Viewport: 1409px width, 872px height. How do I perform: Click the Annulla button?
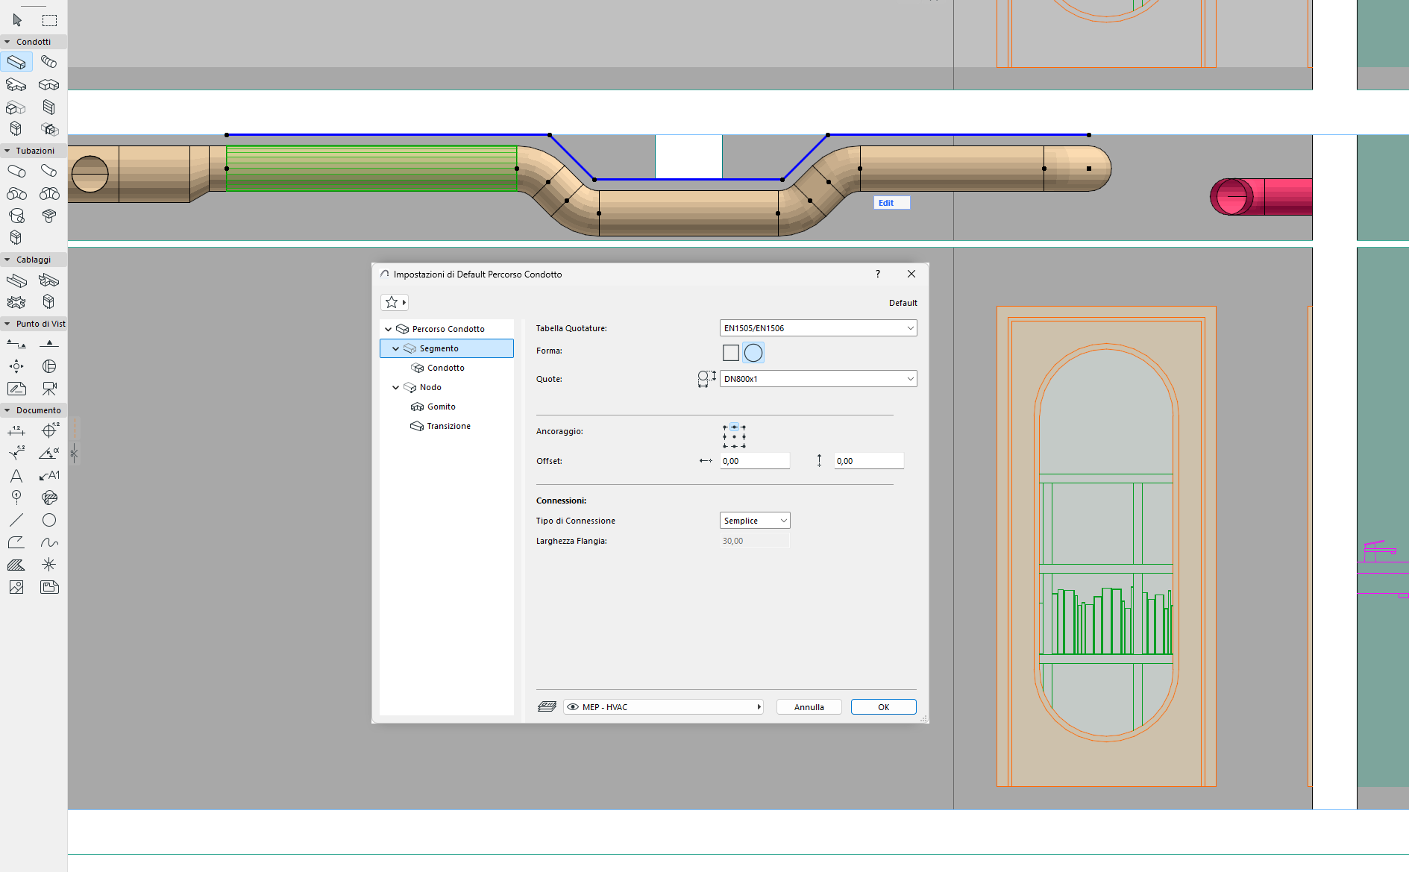809,707
